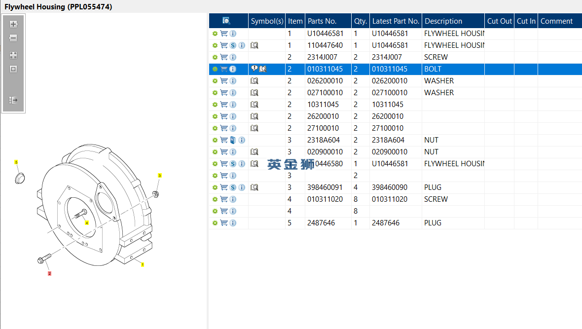The width and height of the screenshot is (582, 329).
Task: Sort by the Parts No. column header
Action: 328,21
